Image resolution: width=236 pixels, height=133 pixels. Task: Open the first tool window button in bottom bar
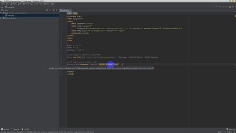tap(5, 129)
